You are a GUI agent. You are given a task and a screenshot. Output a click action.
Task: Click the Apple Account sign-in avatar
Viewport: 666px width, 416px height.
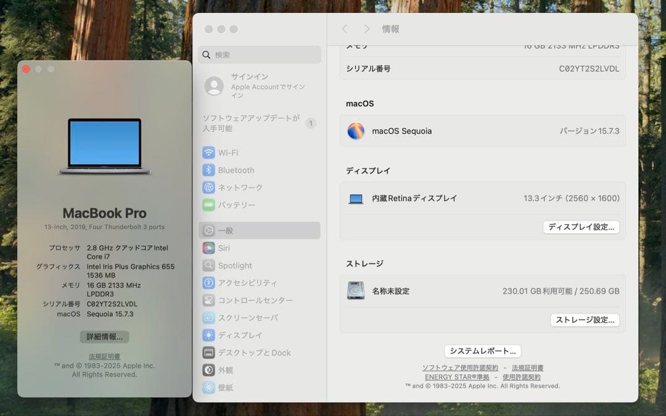pos(214,86)
